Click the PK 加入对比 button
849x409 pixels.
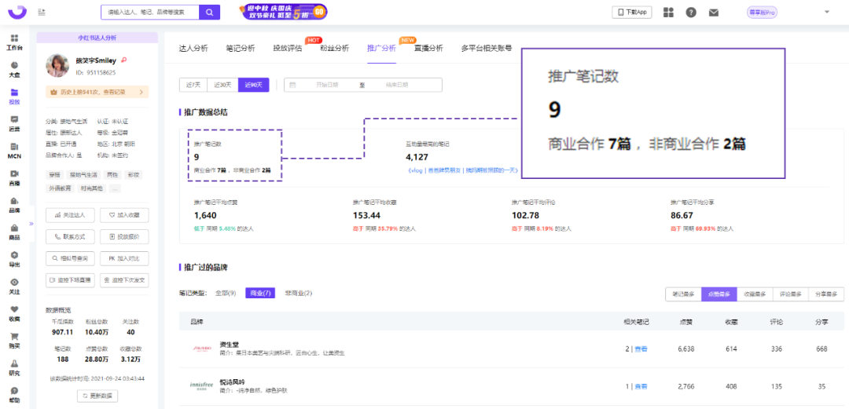[x=124, y=259]
